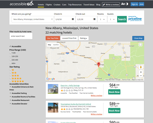153x123 pixels.
Task: Open Trip Resources menu
Action: click(x=75, y=5)
